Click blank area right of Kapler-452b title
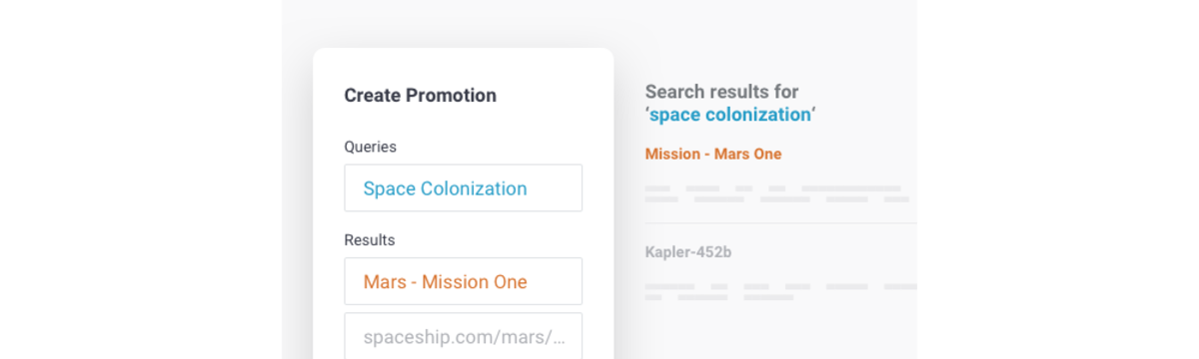Image resolution: width=1199 pixels, height=359 pixels. (824, 252)
